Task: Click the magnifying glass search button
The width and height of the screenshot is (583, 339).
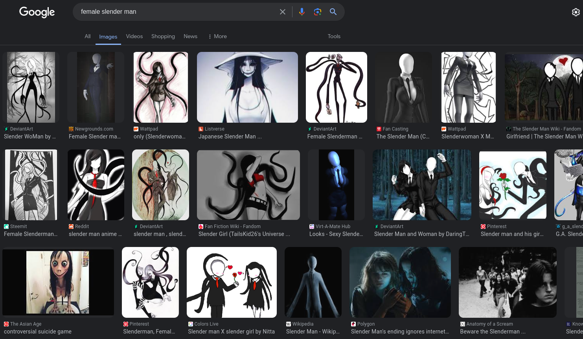Action: 333,12
